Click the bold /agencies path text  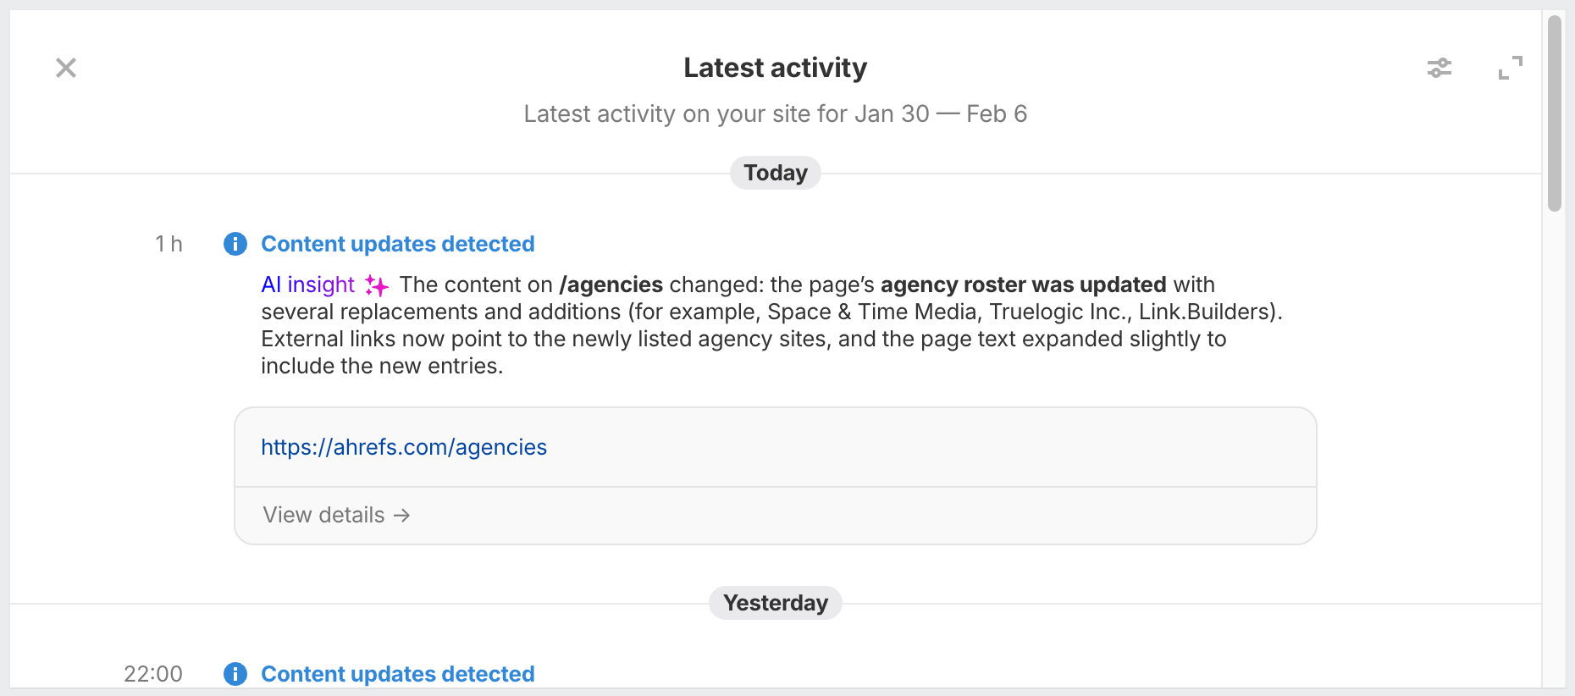pyautogui.click(x=611, y=284)
